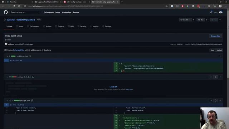Open more options for .eslintrc.json
This screenshot has width=229, height=129.
220,56
